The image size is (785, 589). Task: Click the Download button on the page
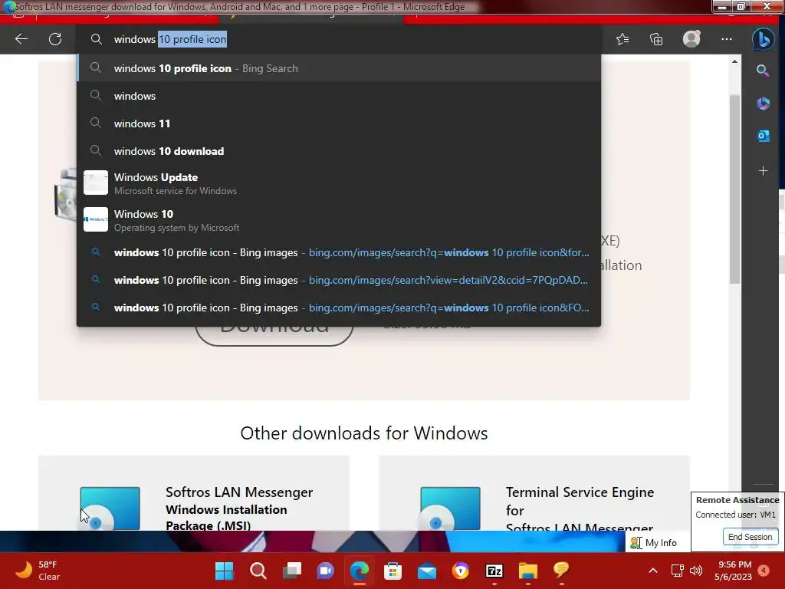[x=274, y=334]
